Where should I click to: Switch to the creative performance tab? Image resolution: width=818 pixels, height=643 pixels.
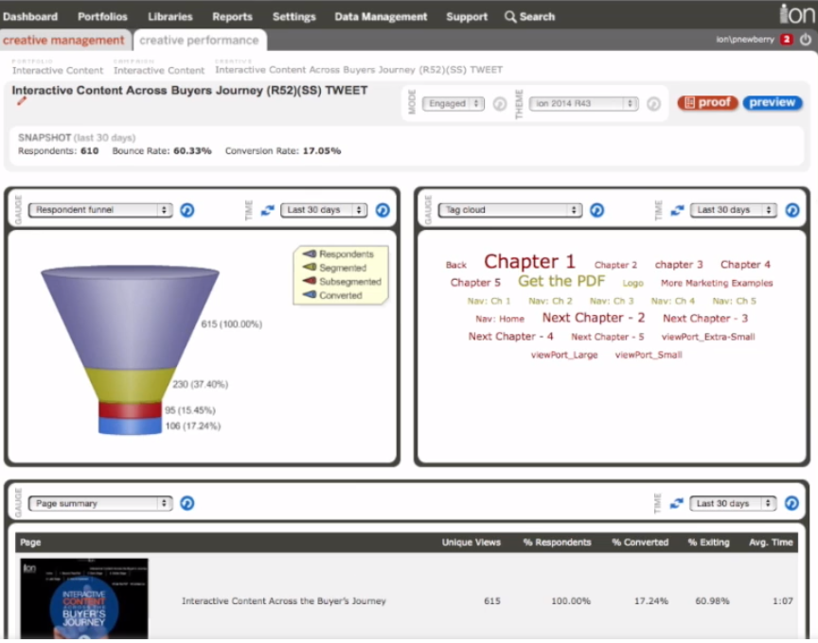point(201,41)
